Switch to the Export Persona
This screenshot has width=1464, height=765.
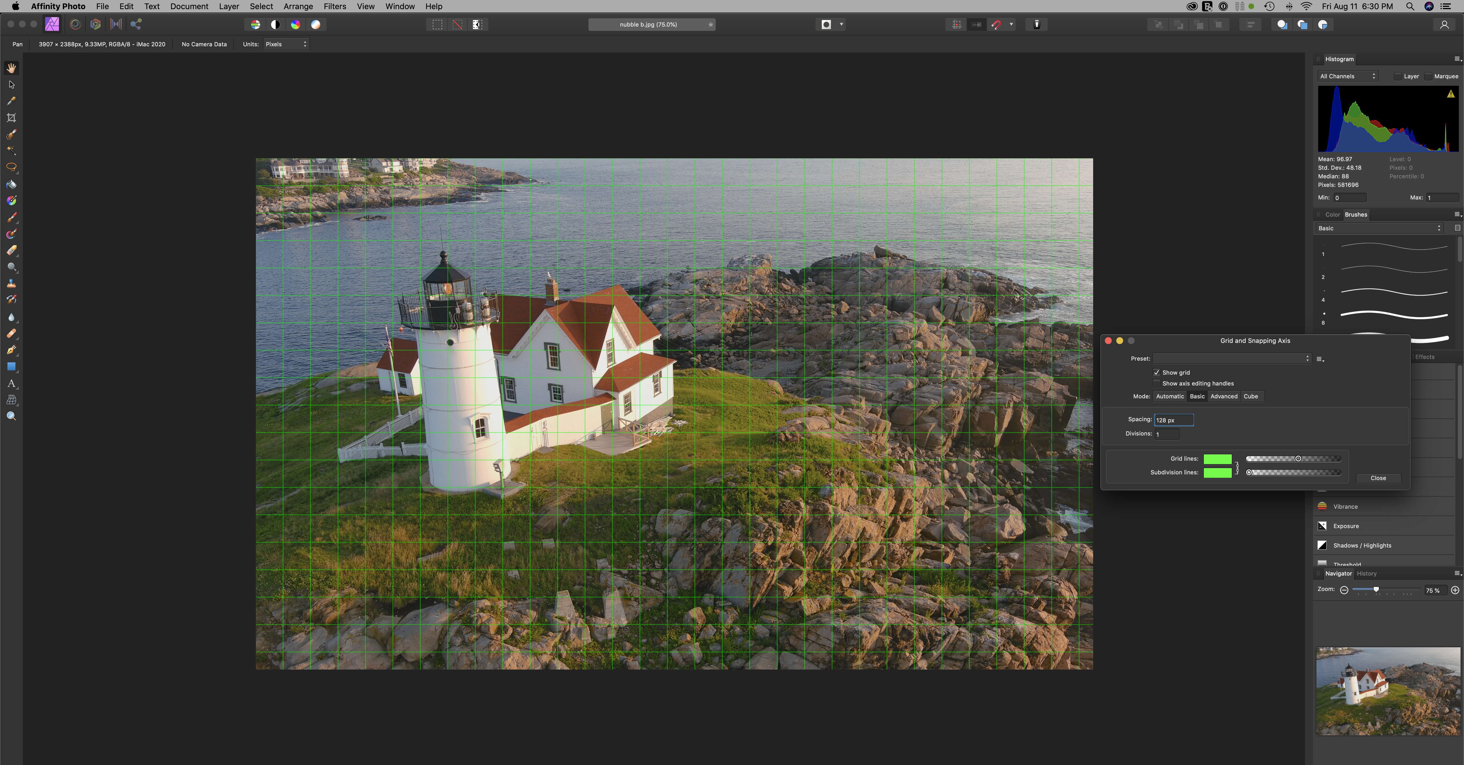(136, 24)
